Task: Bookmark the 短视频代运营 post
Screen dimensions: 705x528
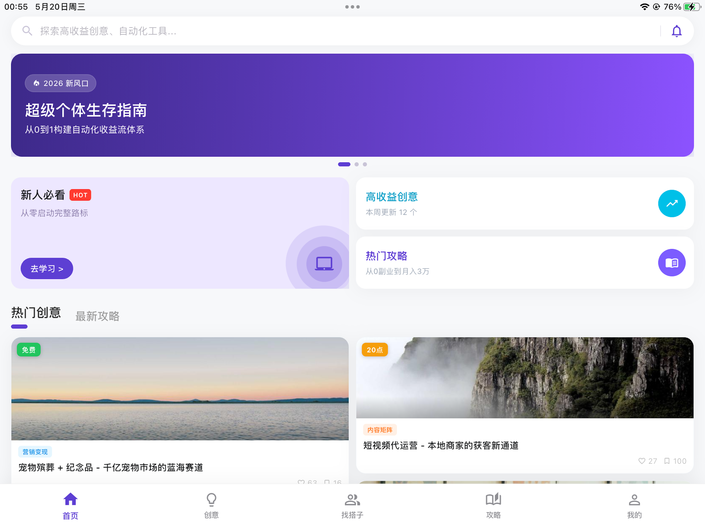Action: pyautogui.click(x=667, y=461)
